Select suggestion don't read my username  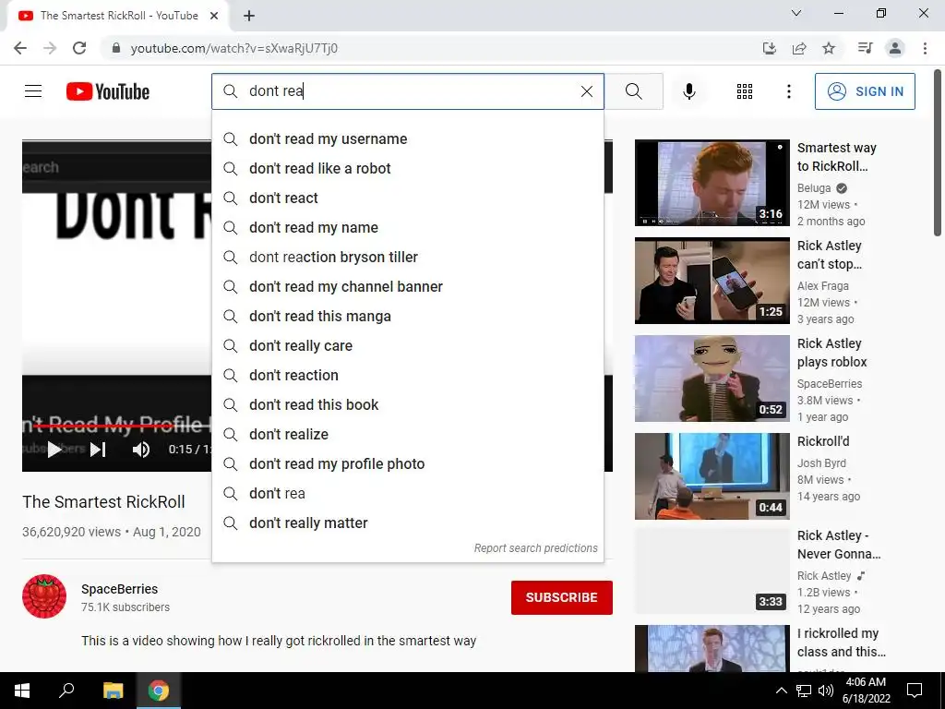(x=407, y=138)
